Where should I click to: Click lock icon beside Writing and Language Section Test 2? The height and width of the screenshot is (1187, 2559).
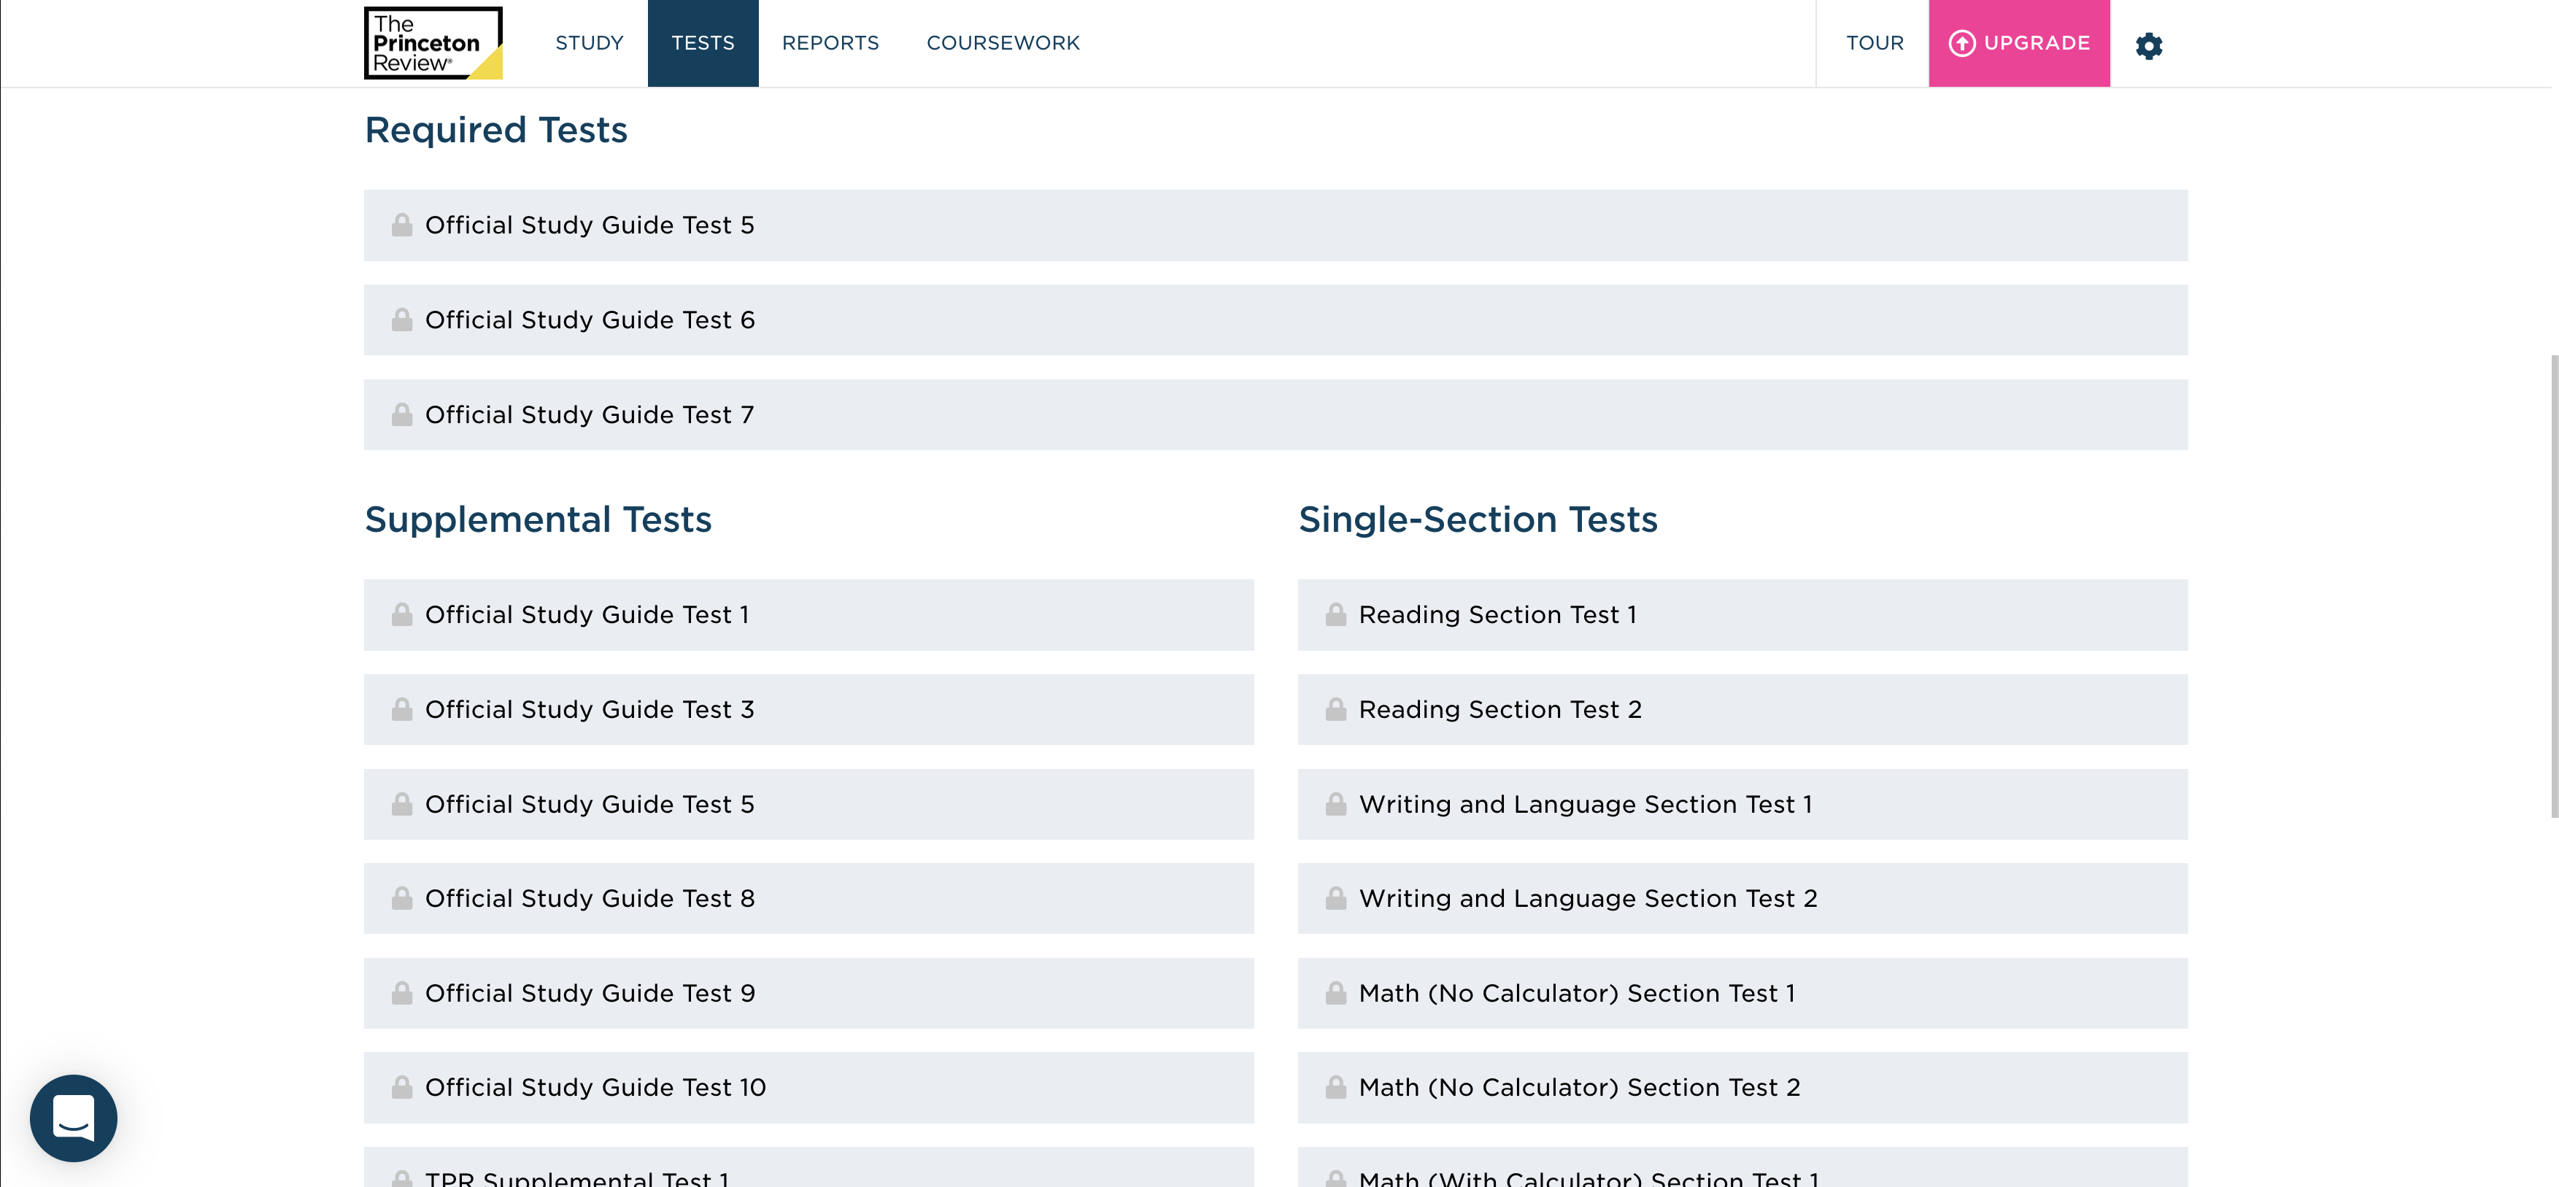coord(1335,898)
